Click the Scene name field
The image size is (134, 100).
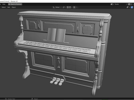click(120, 4)
